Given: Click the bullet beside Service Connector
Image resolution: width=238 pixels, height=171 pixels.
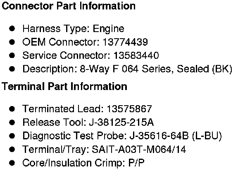Looking at the screenshot, I should [x=12, y=55].
